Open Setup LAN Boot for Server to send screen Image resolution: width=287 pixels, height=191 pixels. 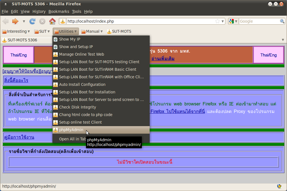[101, 100]
